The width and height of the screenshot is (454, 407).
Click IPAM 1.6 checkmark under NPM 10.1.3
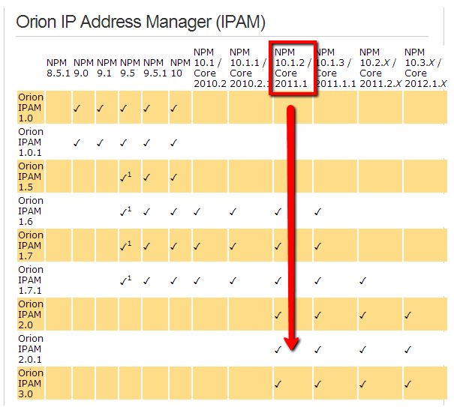pyautogui.click(x=318, y=211)
